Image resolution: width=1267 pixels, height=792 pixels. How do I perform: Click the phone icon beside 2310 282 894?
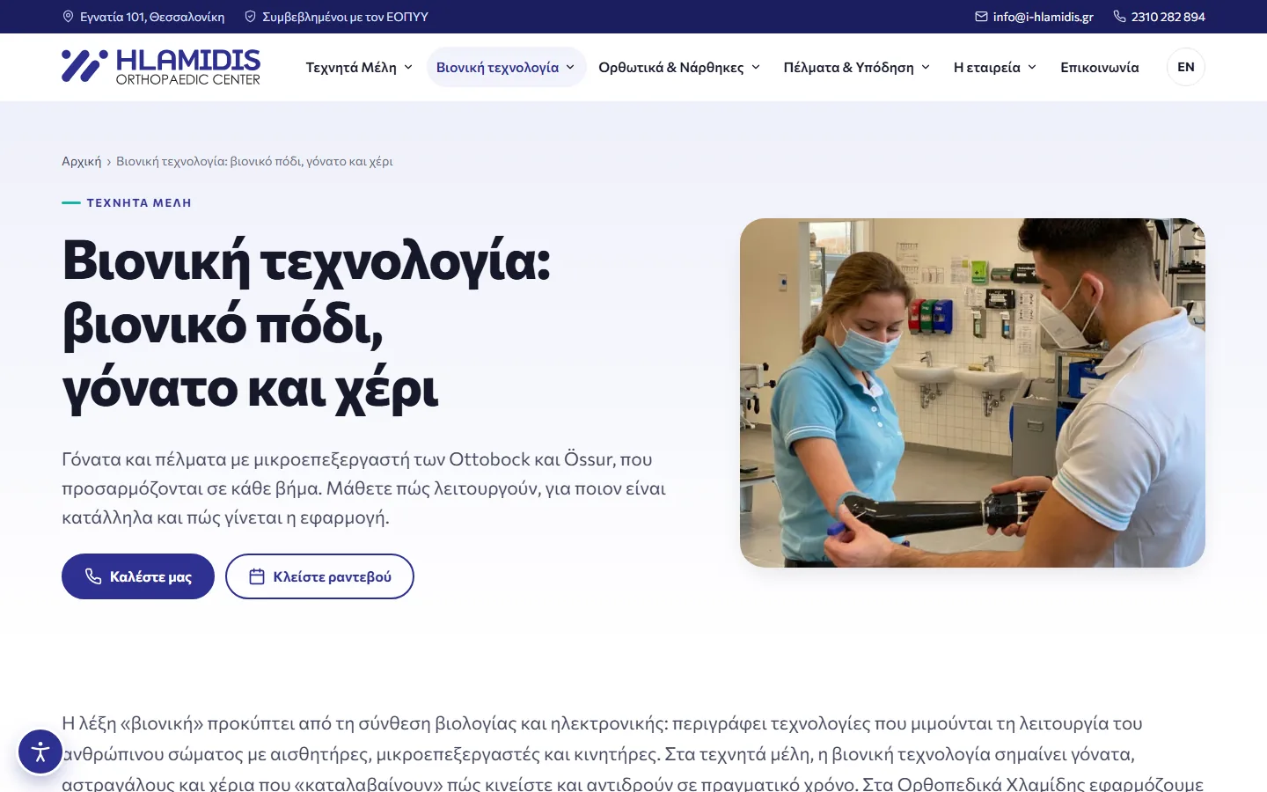1119,17
